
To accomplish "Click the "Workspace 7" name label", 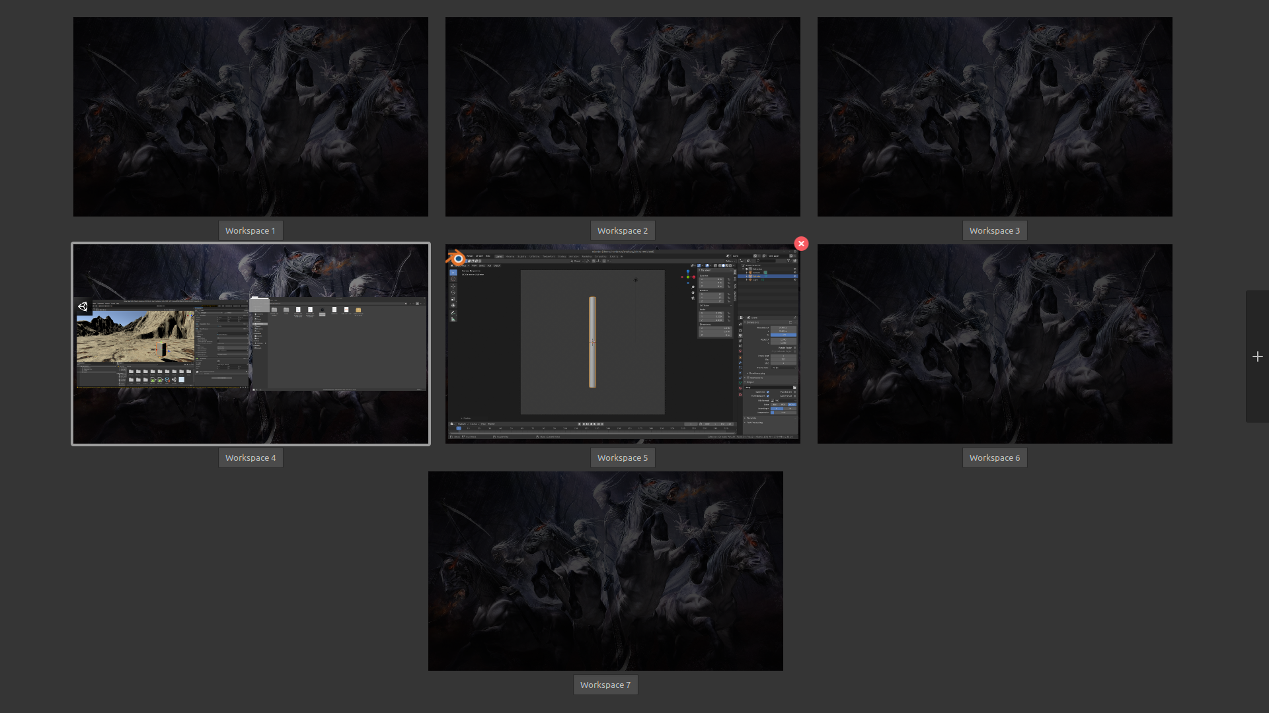I will (605, 685).
